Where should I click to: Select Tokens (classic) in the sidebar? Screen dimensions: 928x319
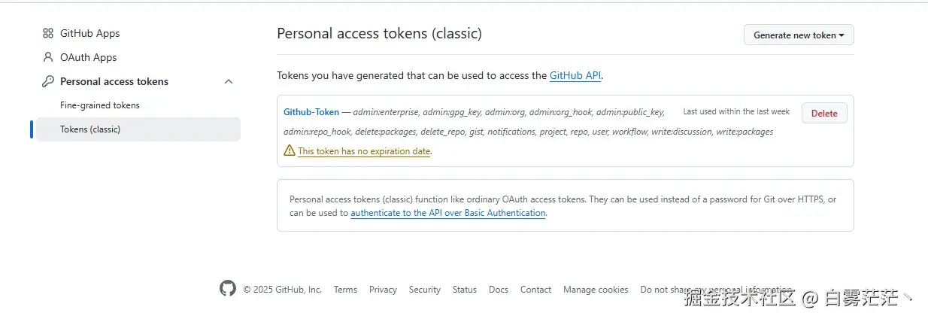tap(90, 129)
